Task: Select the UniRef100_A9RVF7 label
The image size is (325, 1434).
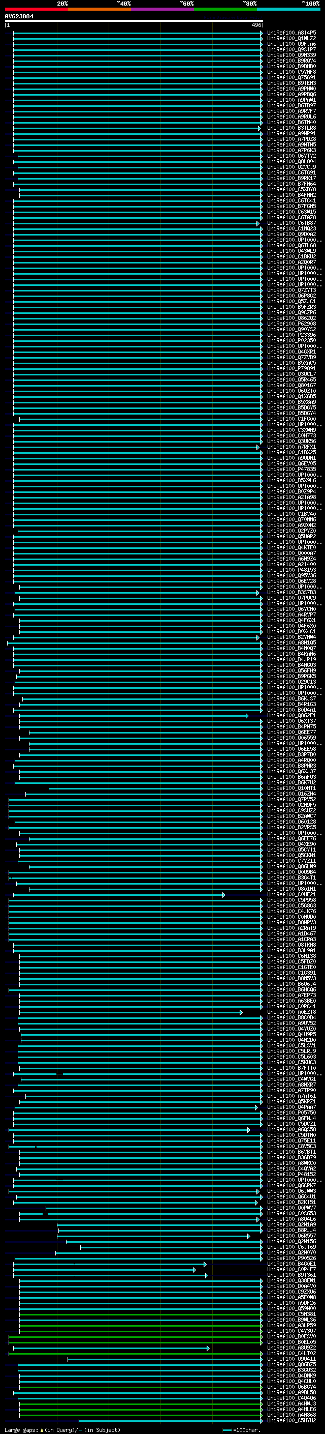Action: point(291,111)
